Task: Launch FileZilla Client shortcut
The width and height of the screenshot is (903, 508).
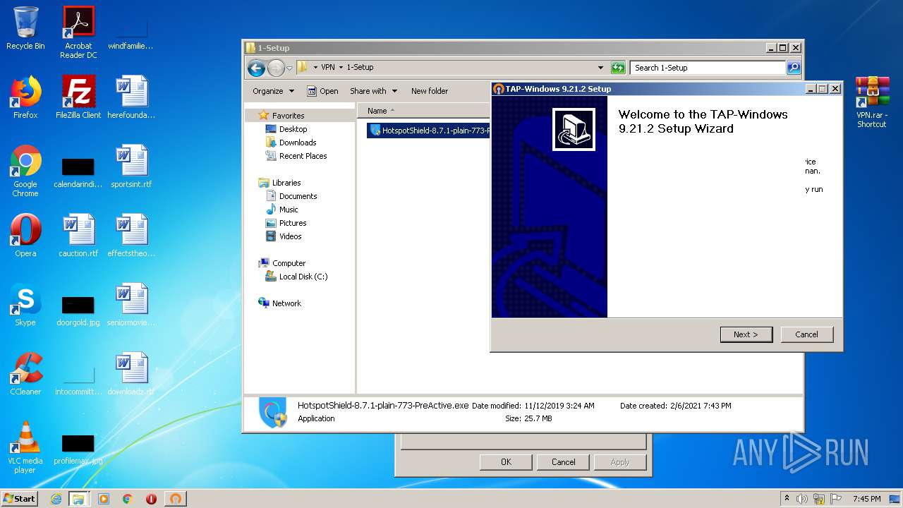Action: [x=78, y=97]
